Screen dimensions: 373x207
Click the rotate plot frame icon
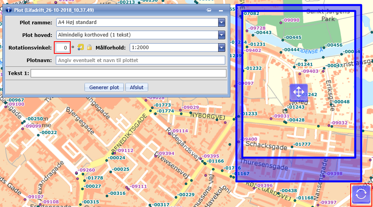tap(81, 48)
